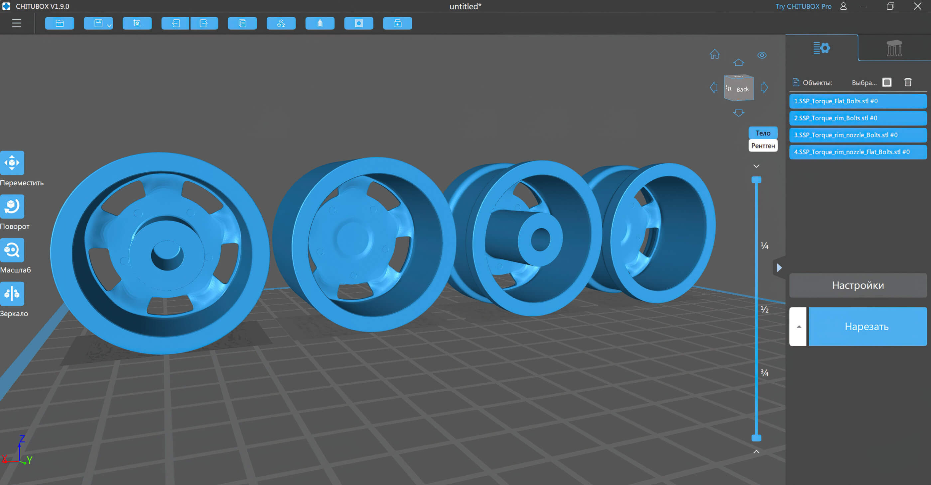Click the open file folder toolbar icon
Image resolution: width=931 pixels, height=485 pixels.
(60, 24)
